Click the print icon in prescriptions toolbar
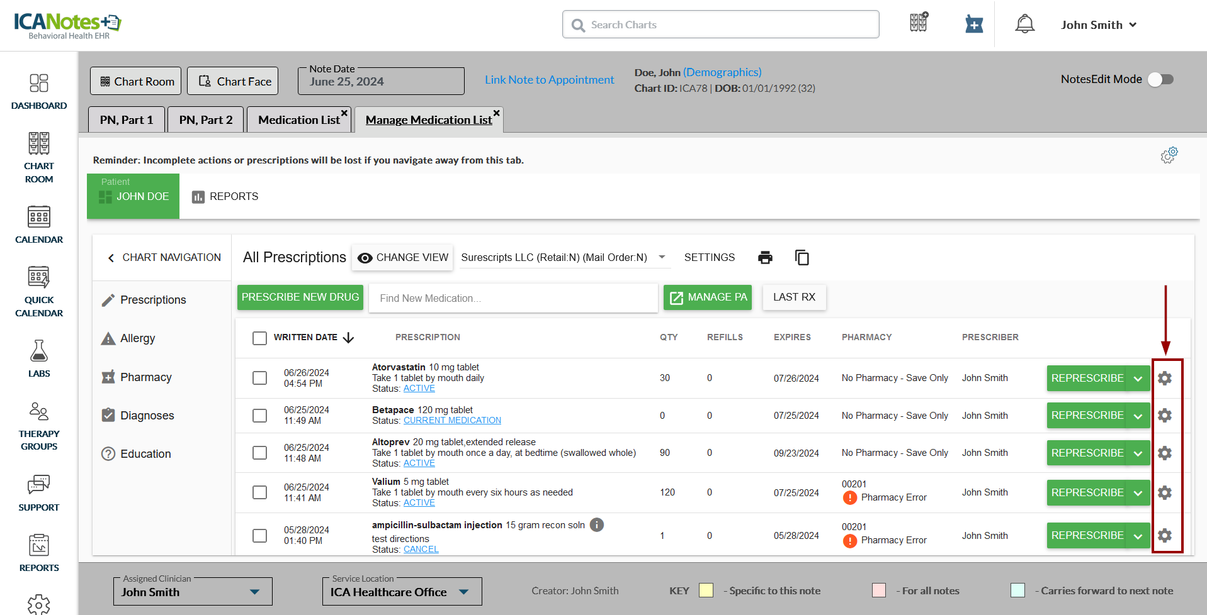1207x615 pixels. 765,257
